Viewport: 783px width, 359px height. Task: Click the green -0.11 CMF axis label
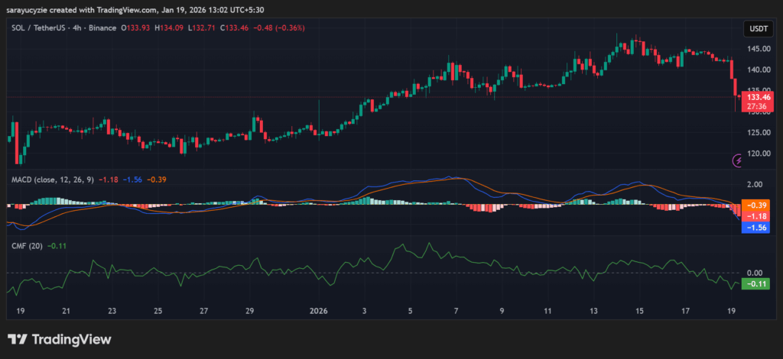757,283
